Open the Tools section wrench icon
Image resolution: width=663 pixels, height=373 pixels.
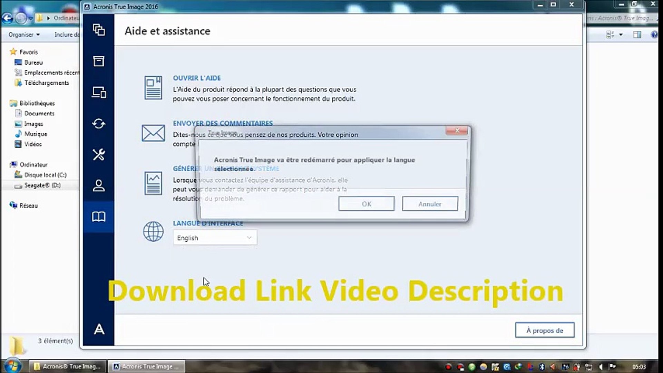[x=99, y=155]
